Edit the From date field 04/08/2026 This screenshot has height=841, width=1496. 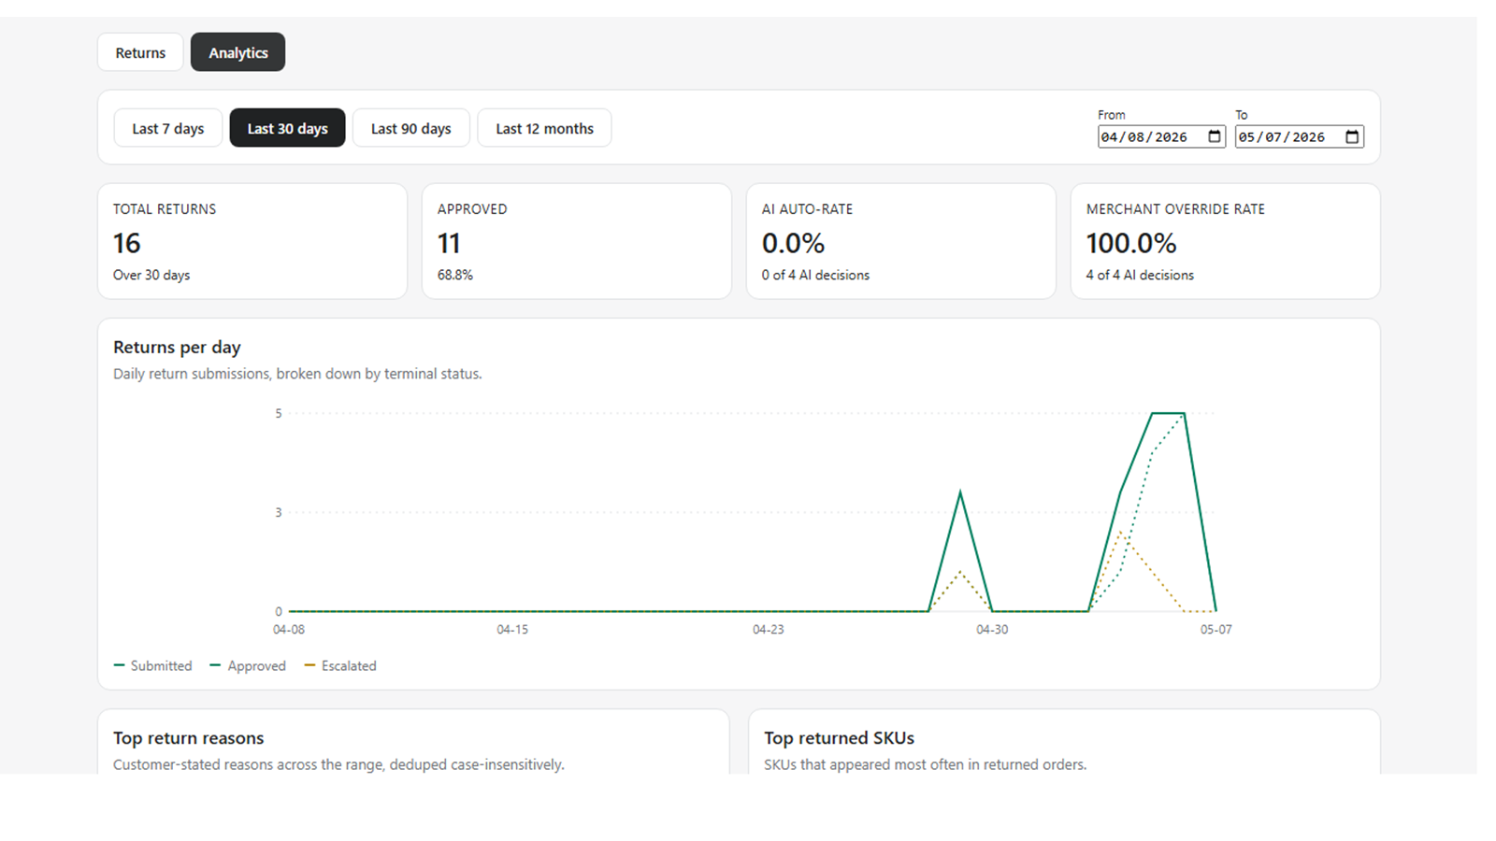click(1161, 136)
